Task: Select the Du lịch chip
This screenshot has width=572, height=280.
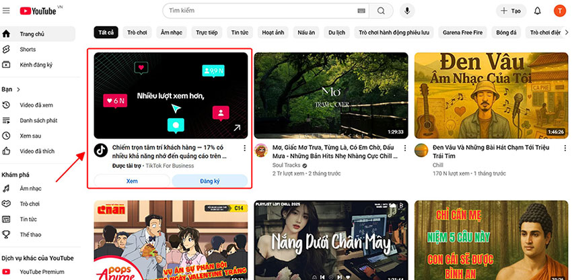Action: click(336, 32)
